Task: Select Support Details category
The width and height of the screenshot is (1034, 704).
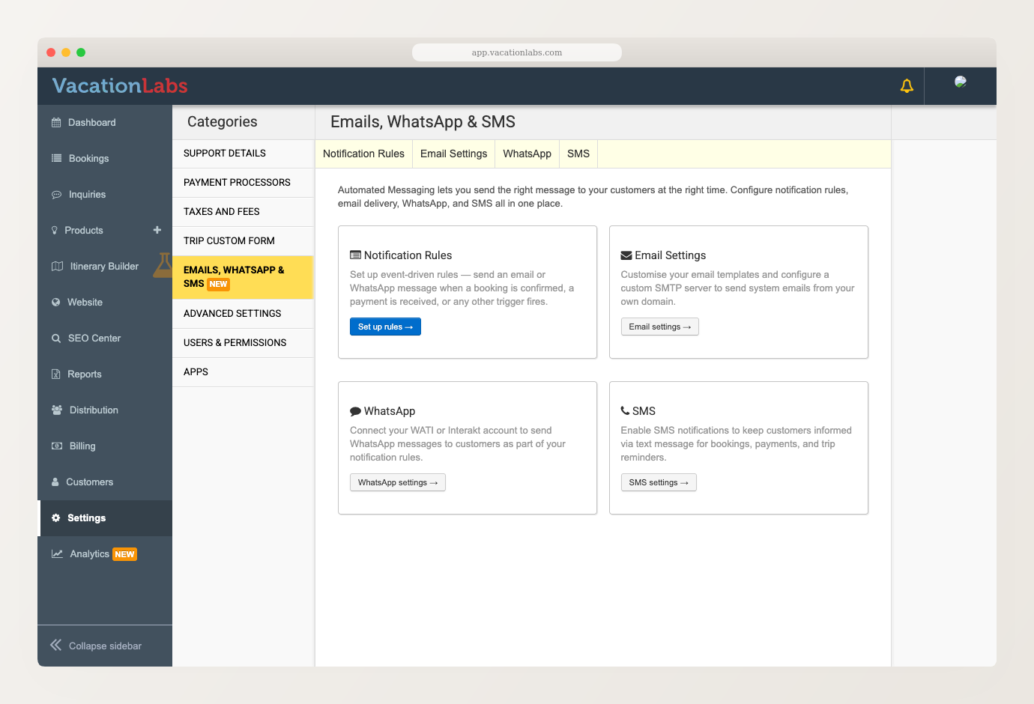Action: pos(243,154)
